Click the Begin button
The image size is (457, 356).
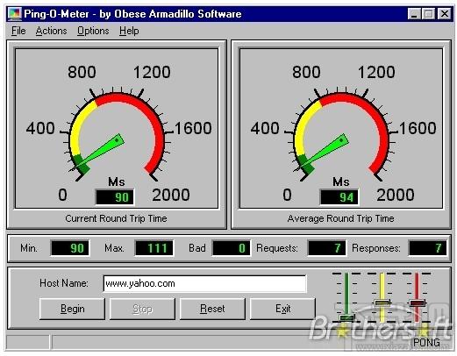tap(72, 309)
